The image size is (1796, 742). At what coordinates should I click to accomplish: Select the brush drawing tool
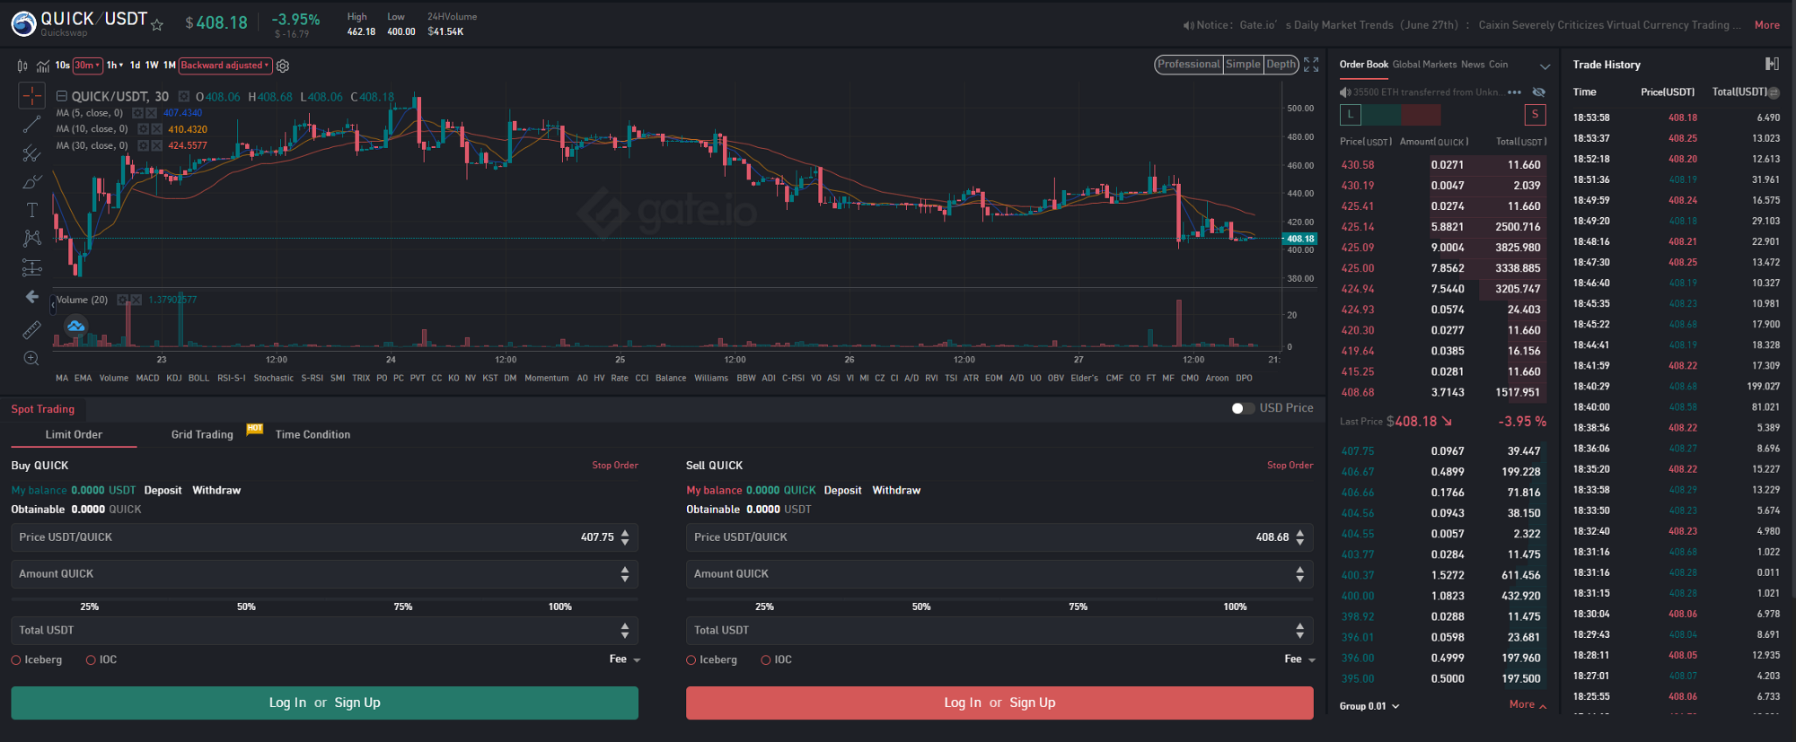click(31, 182)
